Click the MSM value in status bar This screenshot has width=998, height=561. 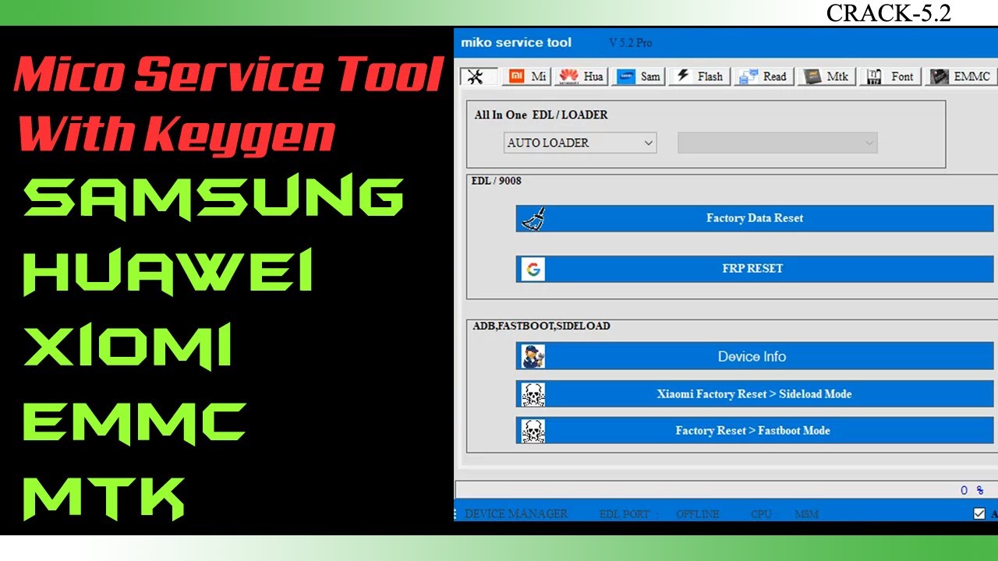(x=807, y=514)
